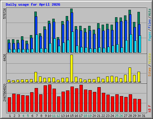Screen dimensions: 153x119
Task: Click the 2067864820 axis value label
Action: click(x=4, y=93)
